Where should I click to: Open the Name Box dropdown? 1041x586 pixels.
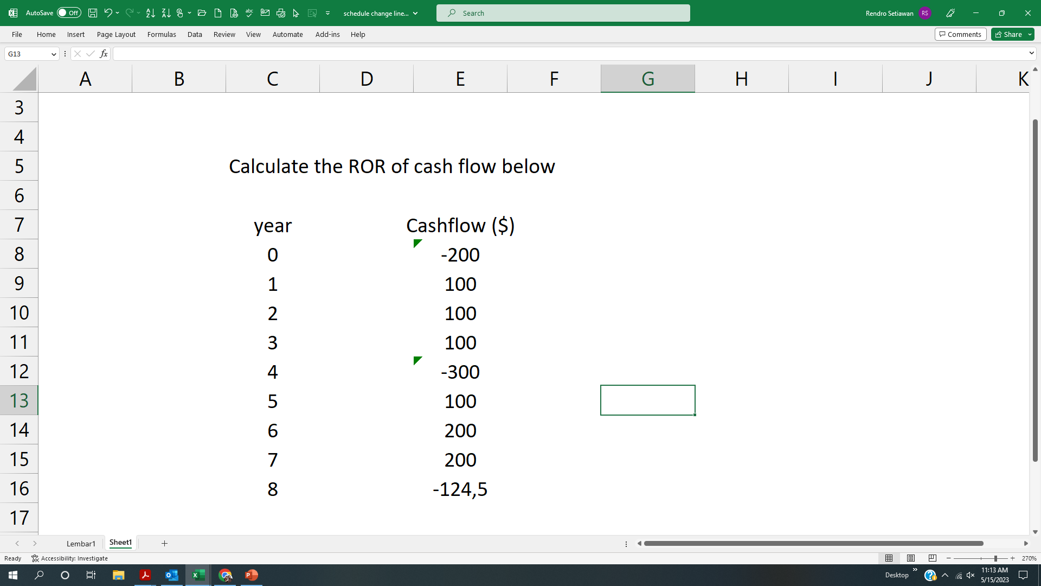pos(53,54)
